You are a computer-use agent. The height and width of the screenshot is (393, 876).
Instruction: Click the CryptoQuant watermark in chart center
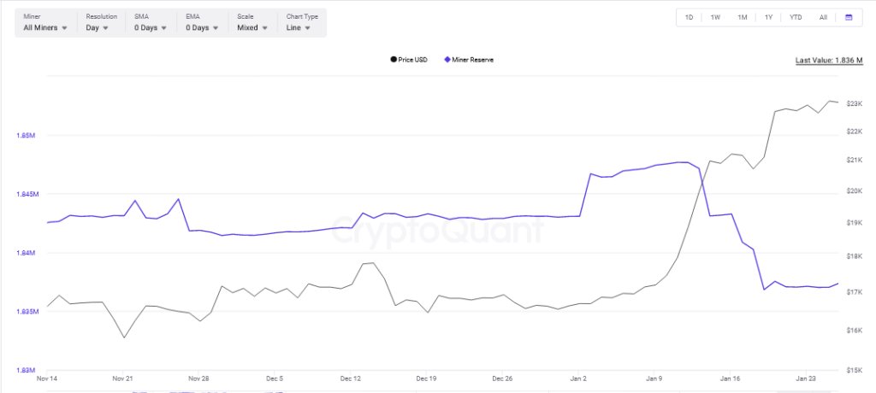click(437, 231)
